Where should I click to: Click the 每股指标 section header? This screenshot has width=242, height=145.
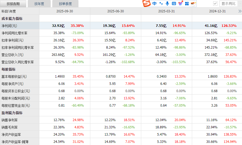(9, 69)
